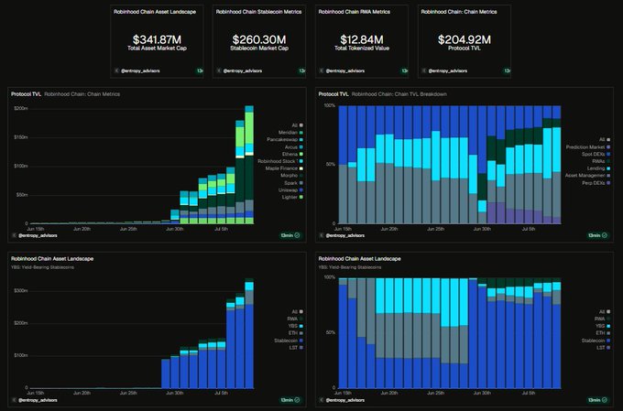
Task: Click author avatar icon on Total Tokenized Value card
Action: (x=322, y=70)
